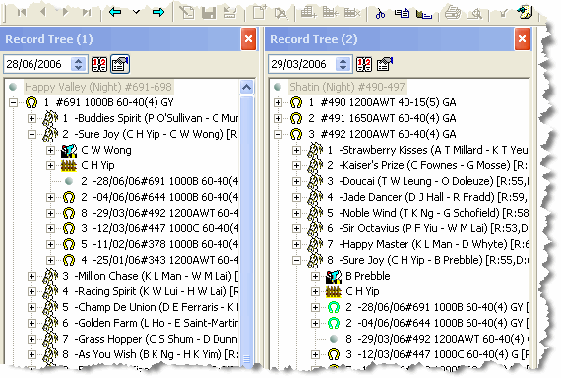Click the paste toolbar icon
This screenshot has width=561, height=378.
point(424,14)
